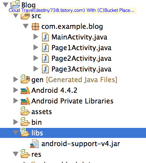The image size is (146, 163).
Task: Select the Android Private Libraries entry
Action: coord(72,101)
